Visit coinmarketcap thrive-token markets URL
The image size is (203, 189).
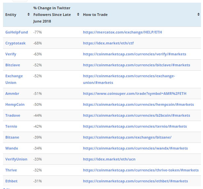(x=141, y=170)
